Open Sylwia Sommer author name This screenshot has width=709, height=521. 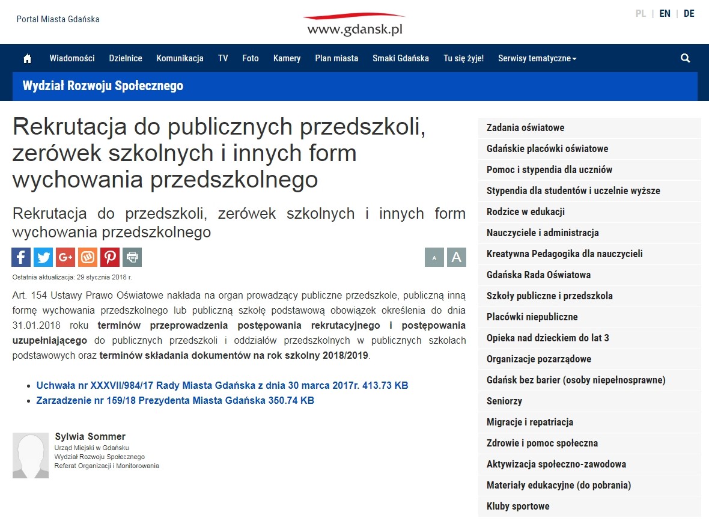point(90,436)
